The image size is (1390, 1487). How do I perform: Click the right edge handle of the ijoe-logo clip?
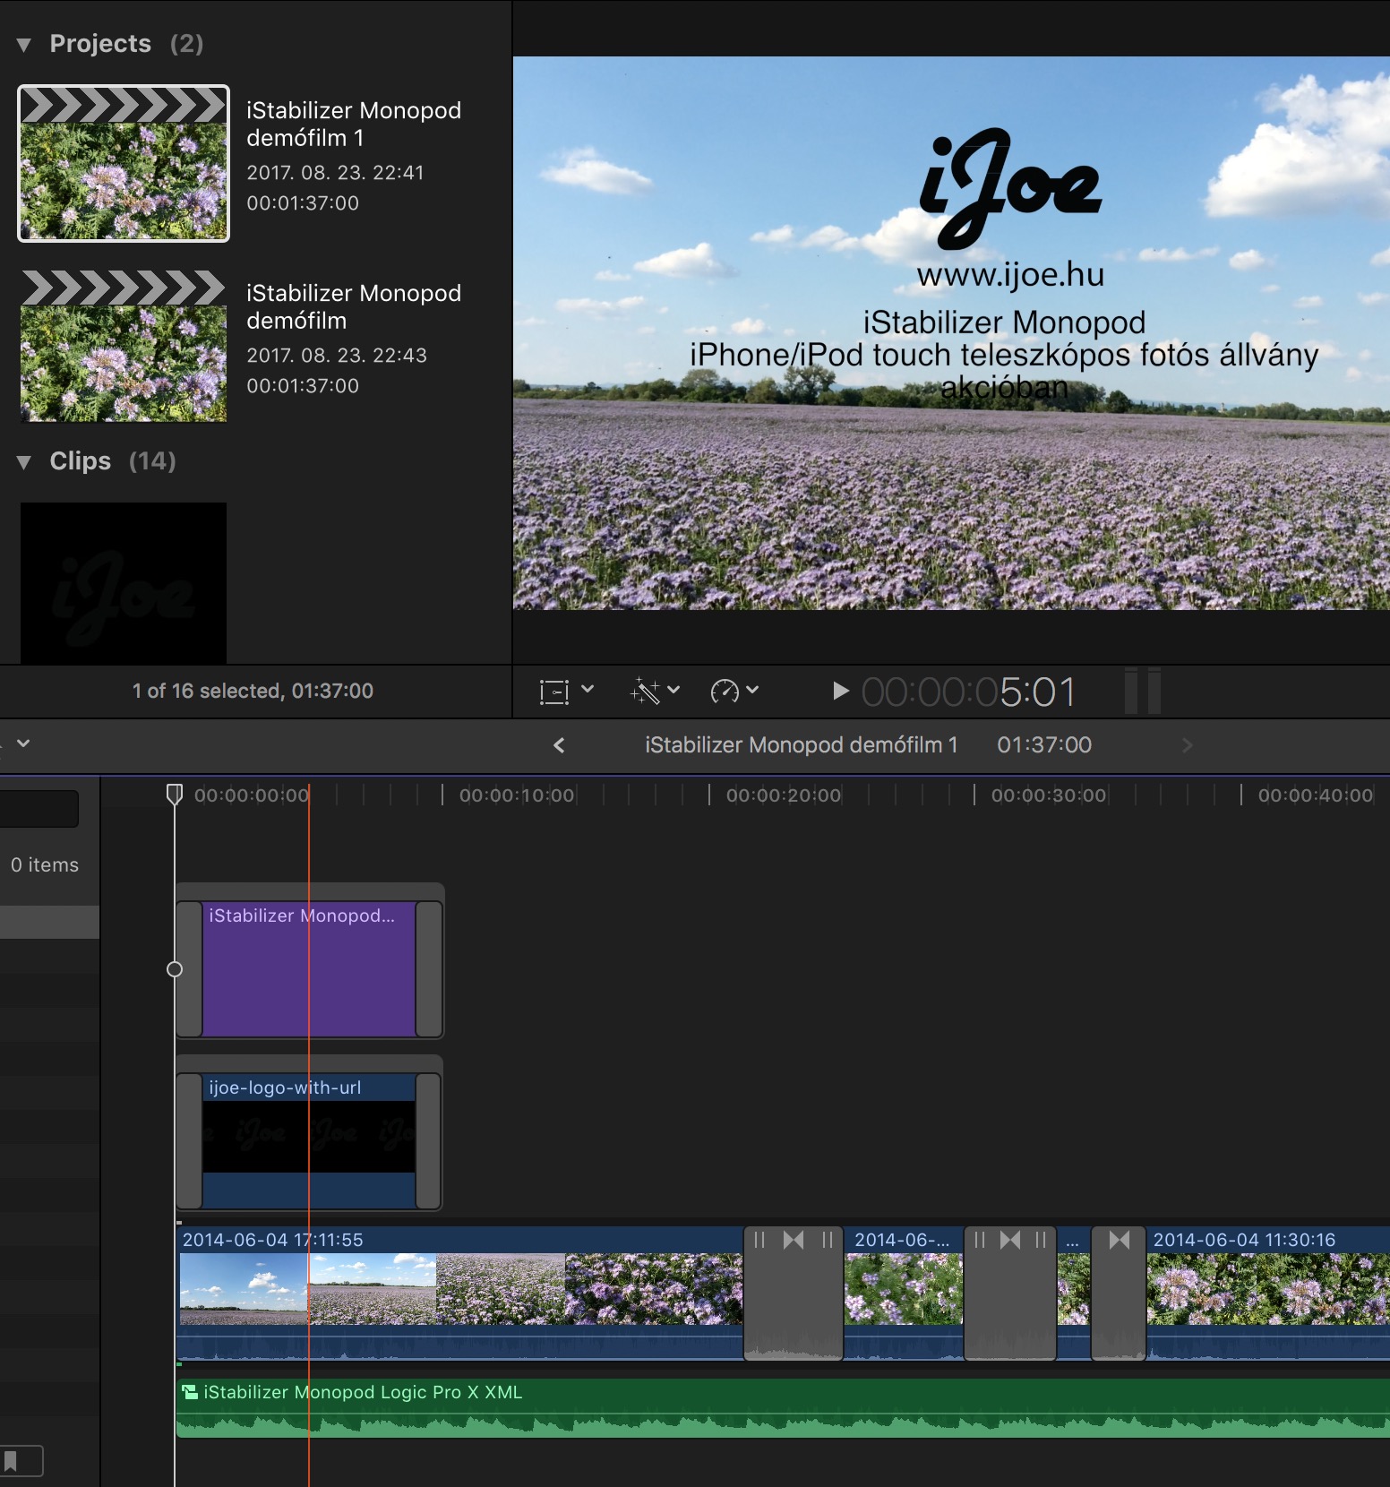(429, 1141)
